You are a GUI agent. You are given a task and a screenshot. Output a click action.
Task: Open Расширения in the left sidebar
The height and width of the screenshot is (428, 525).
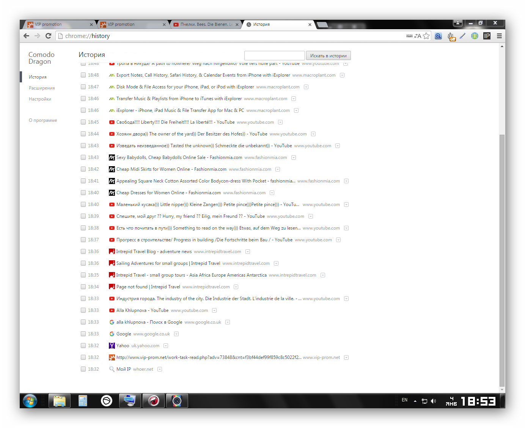42,88
